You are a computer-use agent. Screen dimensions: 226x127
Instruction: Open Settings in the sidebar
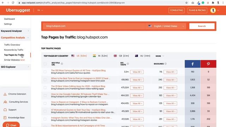pyautogui.click(x=8, y=24)
